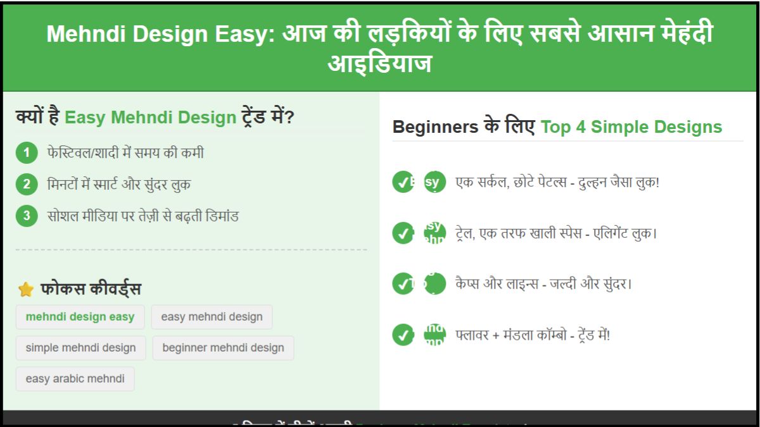Image resolution: width=760 pixels, height=427 pixels.
Task: Select the numbered circle 2 icon
Action: [26, 183]
